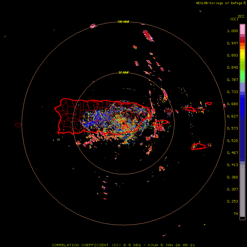Select the 0.520 legend value
This screenshot has width=247, height=247.
232,141
